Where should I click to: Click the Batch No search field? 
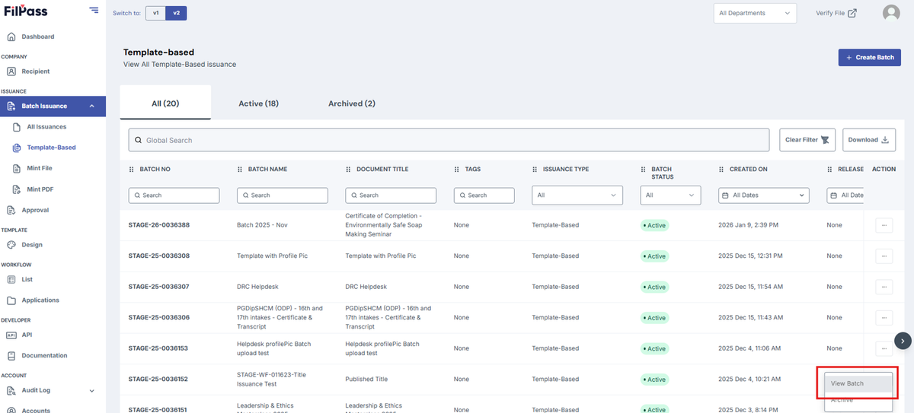174,195
